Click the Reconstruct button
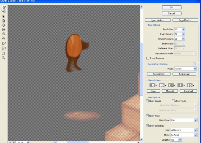 (159, 74)
